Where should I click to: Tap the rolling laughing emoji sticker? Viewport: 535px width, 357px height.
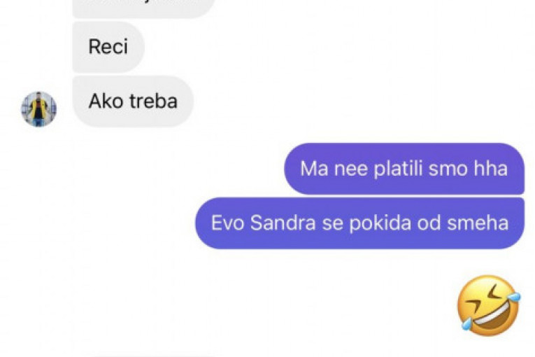[489, 305]
